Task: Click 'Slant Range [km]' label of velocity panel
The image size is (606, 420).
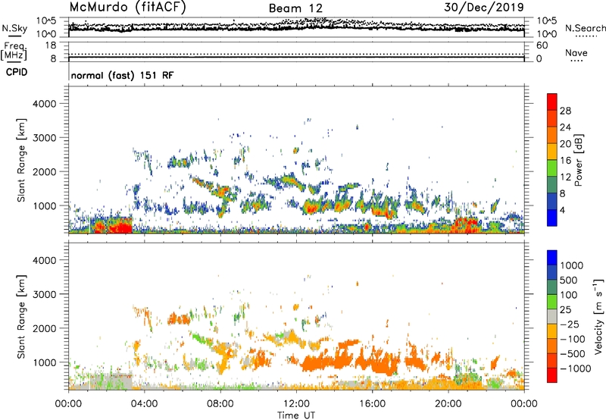Action: 21,316
